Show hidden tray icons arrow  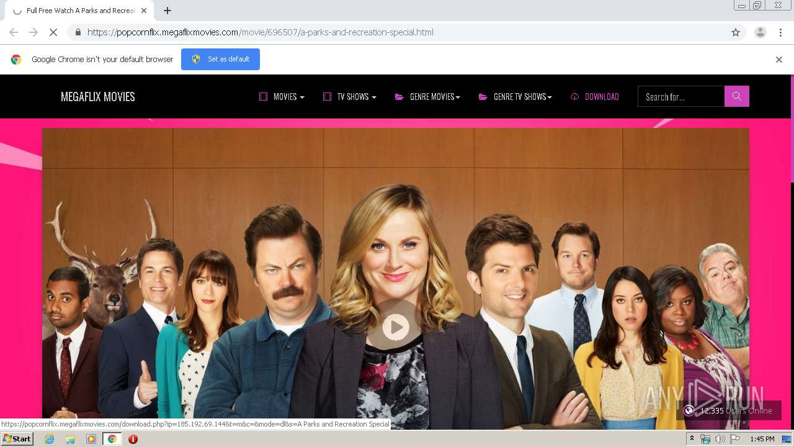(692, 439)
